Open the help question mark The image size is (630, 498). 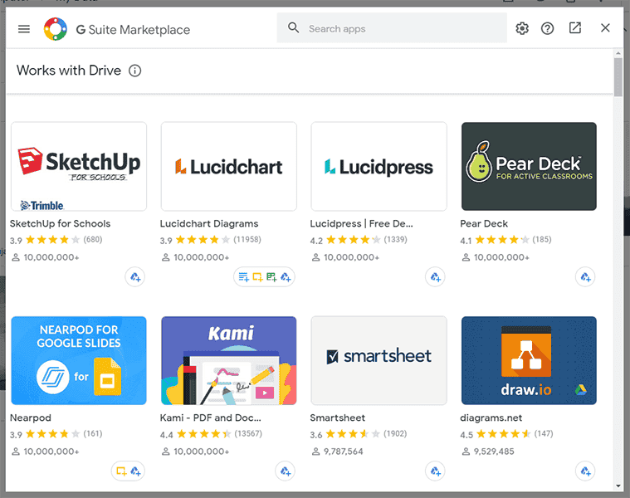[547, 28]
